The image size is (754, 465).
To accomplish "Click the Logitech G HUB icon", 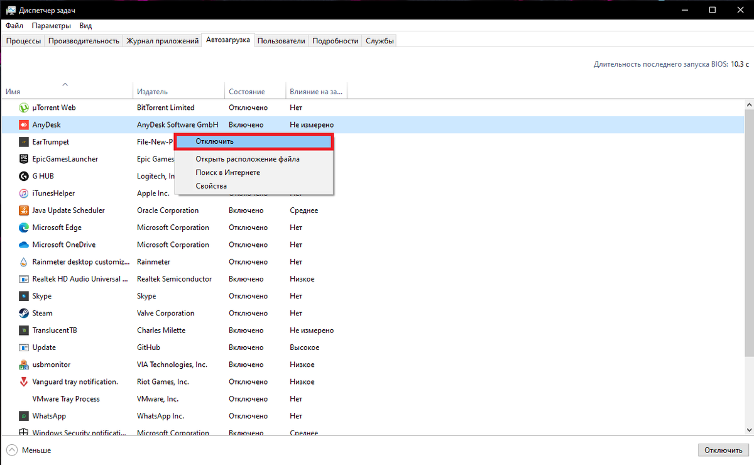I will [x=24, y=176].
